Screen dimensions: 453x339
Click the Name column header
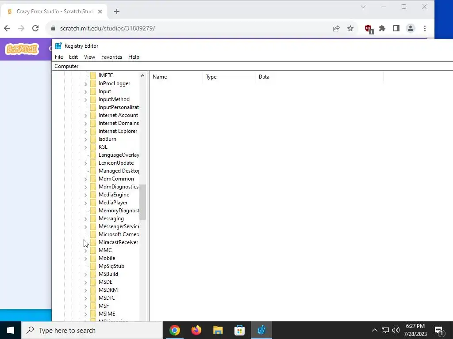click(176, 77)
